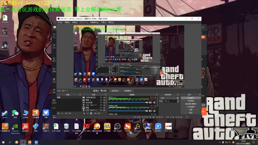258x145 pixels.
Task: Show hidden system tray icons chevron
Action: 220,142
